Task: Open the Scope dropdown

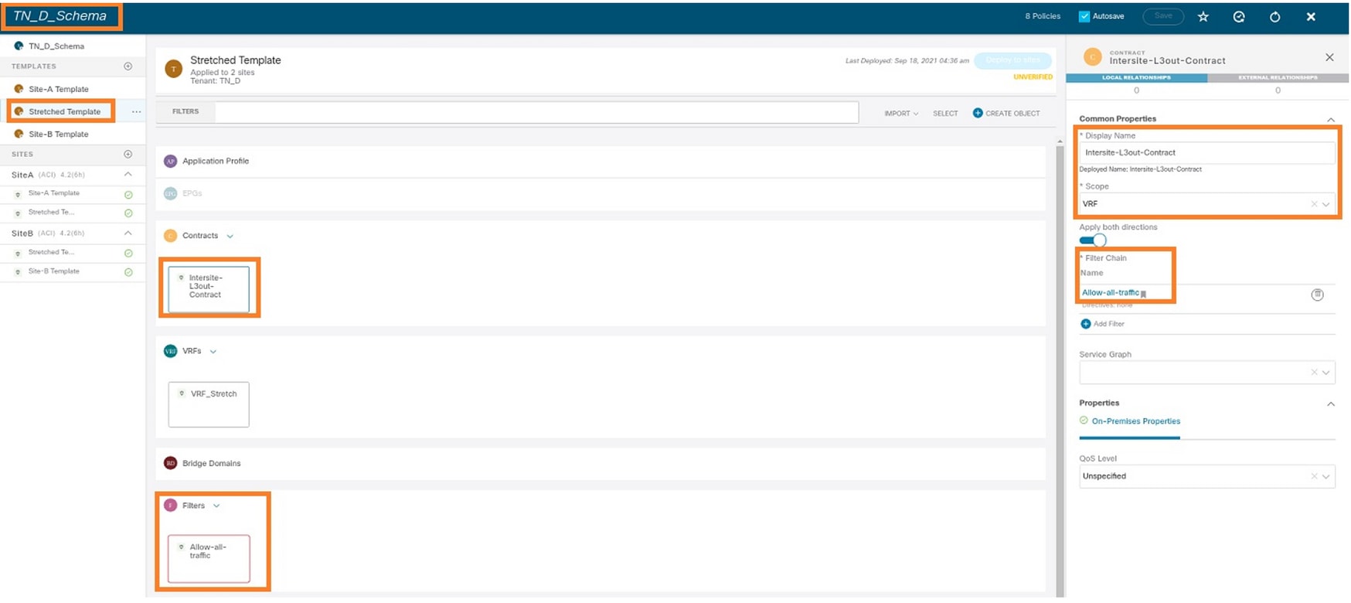Action: pyautogui.click(x=1326, y=204)
